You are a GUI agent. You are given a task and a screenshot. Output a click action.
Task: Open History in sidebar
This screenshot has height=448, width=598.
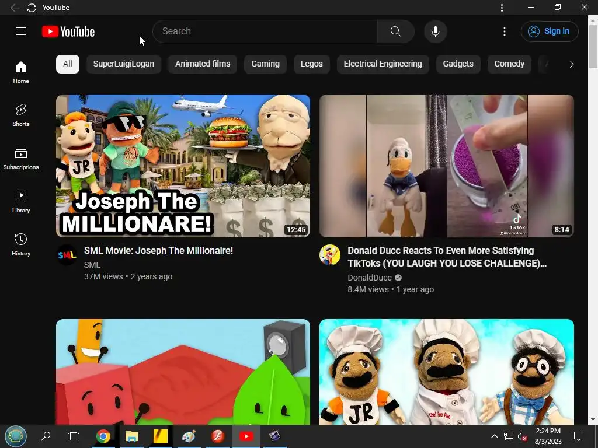click(21, 244)
